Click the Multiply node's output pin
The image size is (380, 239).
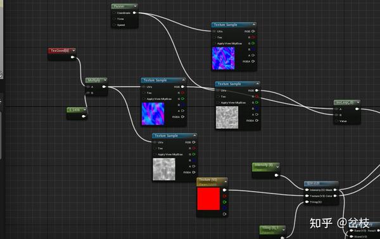pos(104,87)
